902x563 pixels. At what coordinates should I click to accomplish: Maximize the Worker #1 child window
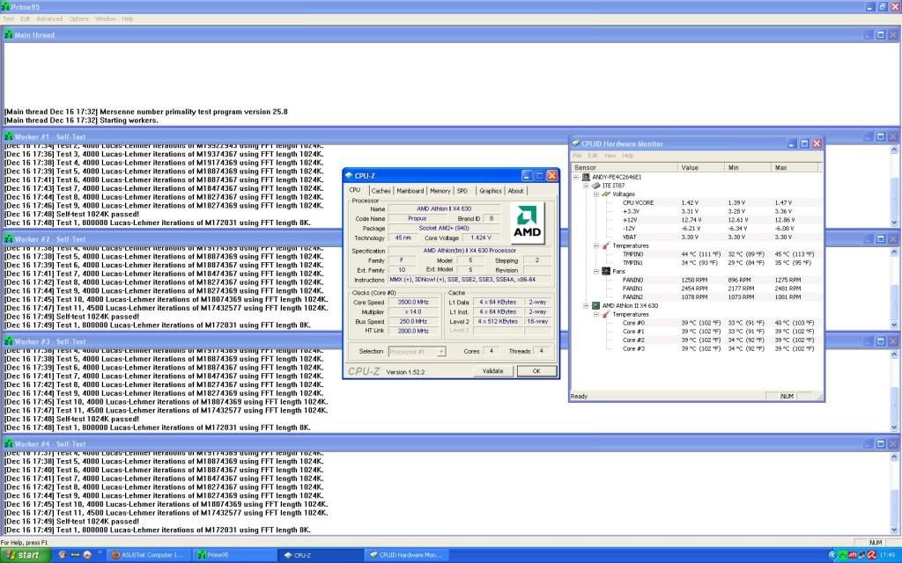[880, 136]
